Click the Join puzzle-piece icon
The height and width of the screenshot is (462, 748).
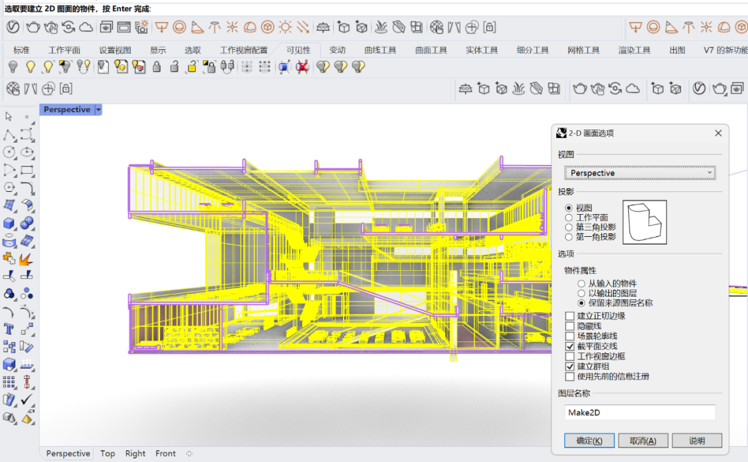tap(9, 259)
